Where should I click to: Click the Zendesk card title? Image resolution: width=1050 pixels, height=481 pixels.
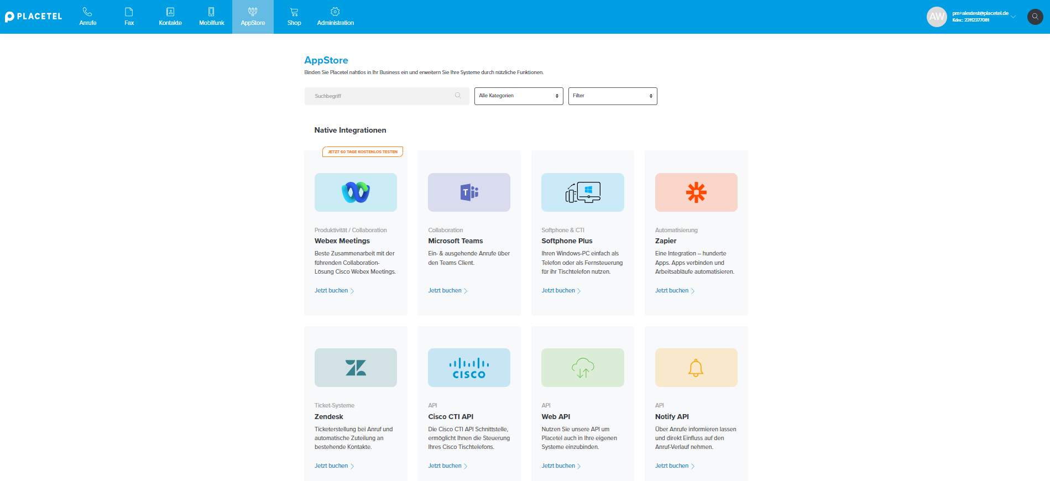click(x=329, y=417)
